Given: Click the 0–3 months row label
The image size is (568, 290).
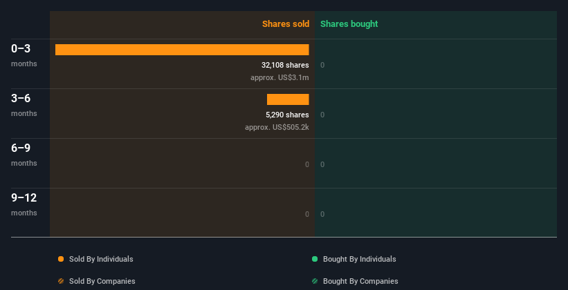Looking at the screenshot, I should (x=24, y=55).
